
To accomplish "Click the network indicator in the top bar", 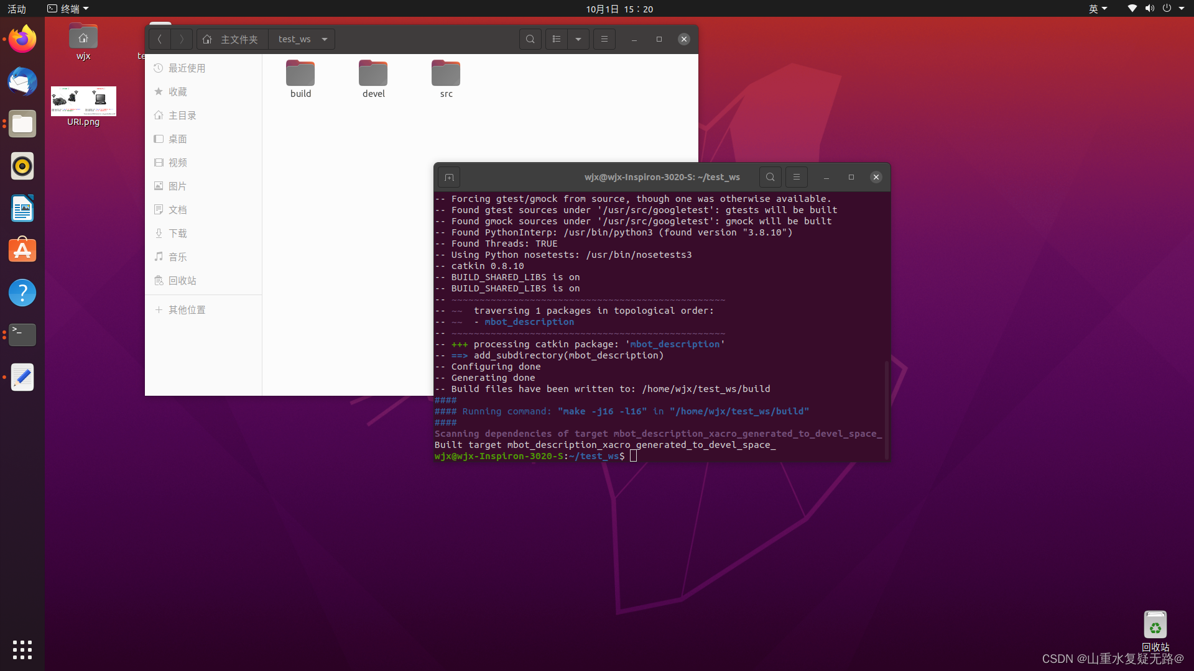I will pyautogui.click(x=1132, y=9).
